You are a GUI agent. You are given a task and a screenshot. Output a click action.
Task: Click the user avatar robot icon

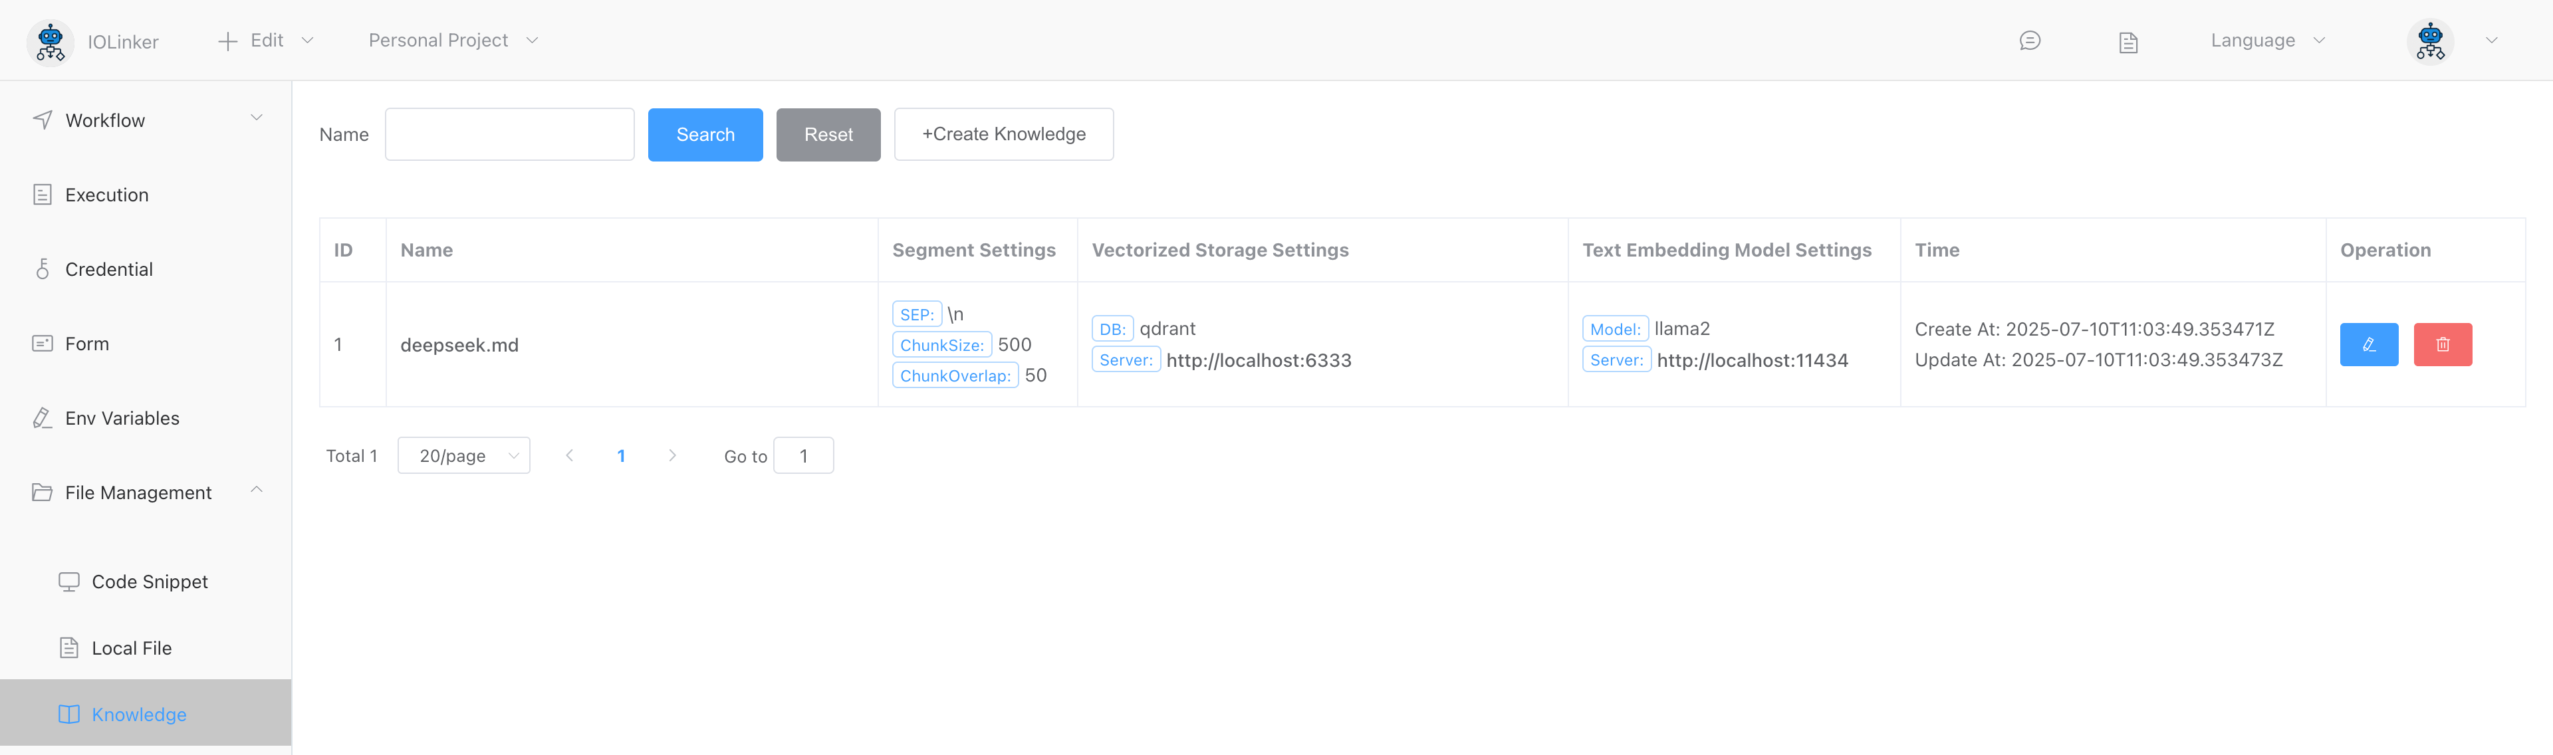coord(2430,41)
